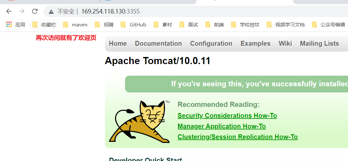Open Security Considerations How-To link

[227, 116]
